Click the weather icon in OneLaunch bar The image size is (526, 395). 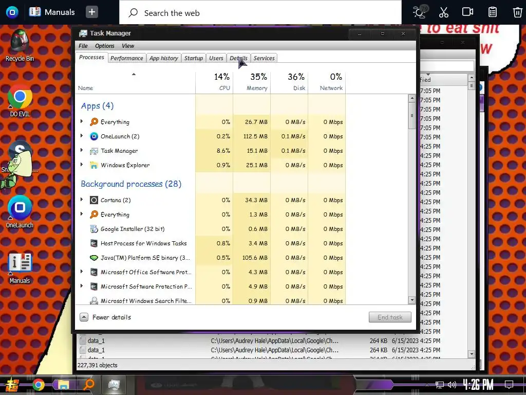pyautogui.click(x=420, y=12)
